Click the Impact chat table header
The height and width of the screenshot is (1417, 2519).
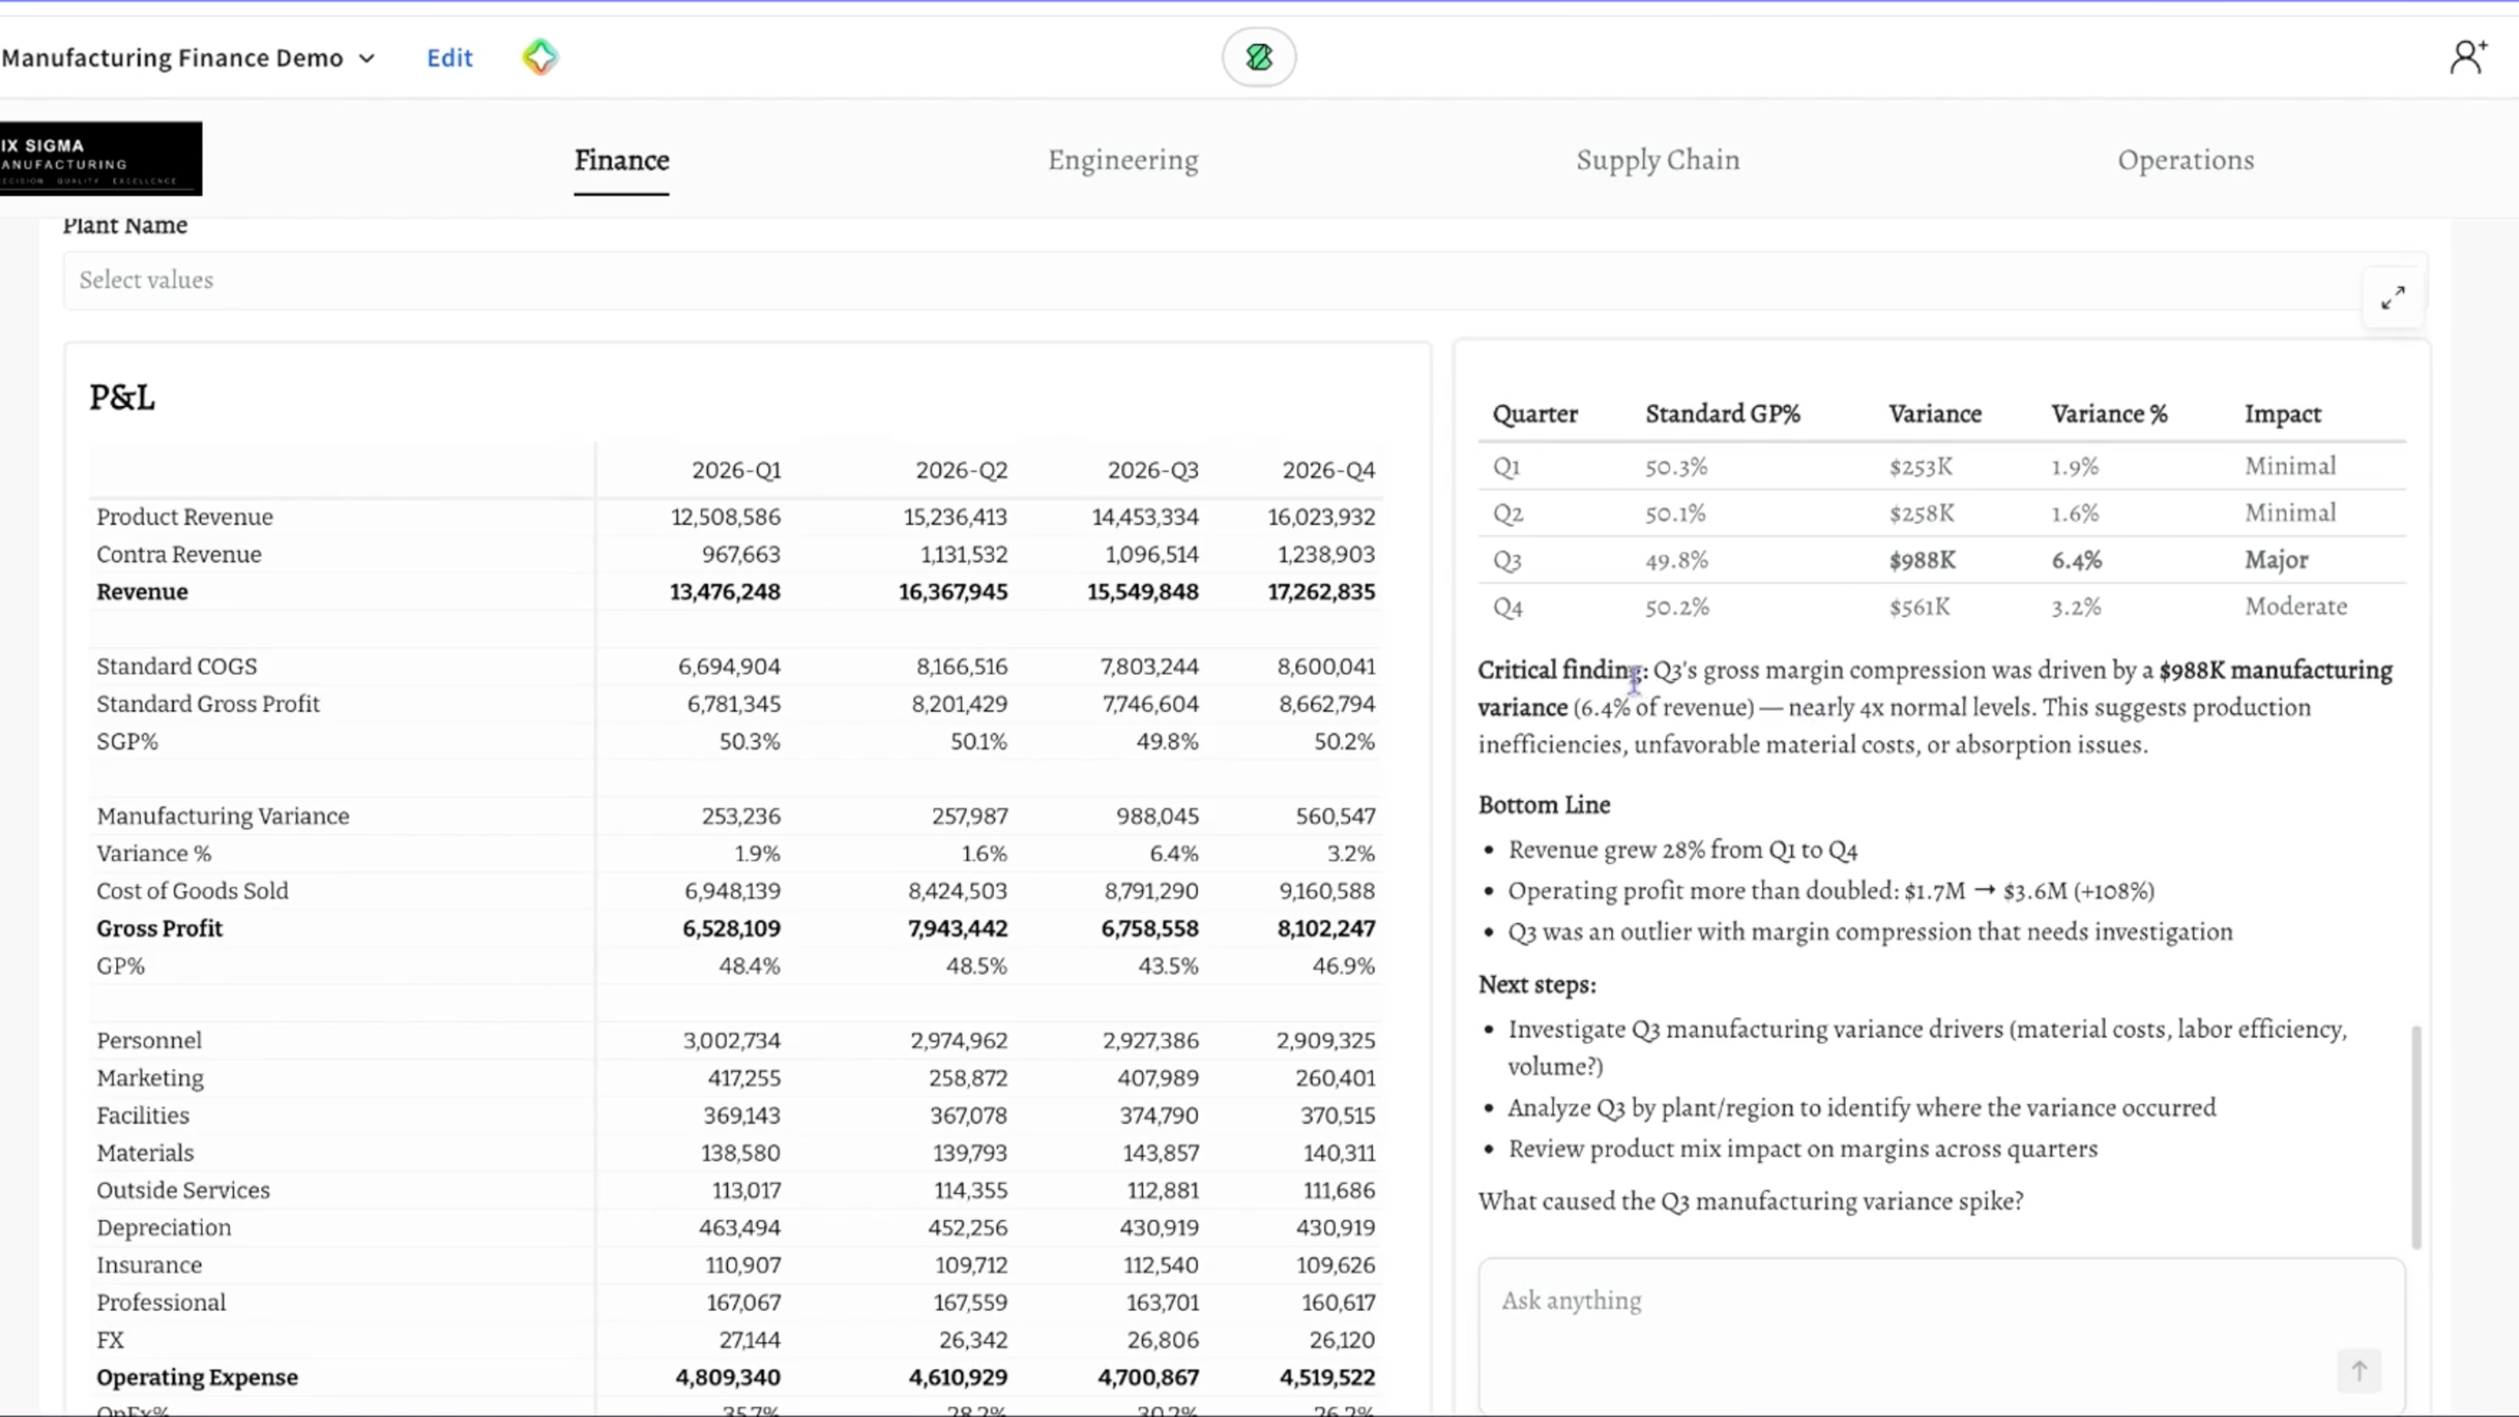click(2282, 415)
